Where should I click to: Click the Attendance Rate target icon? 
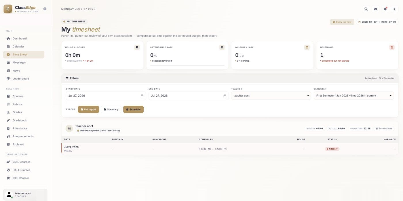[222, 47]
